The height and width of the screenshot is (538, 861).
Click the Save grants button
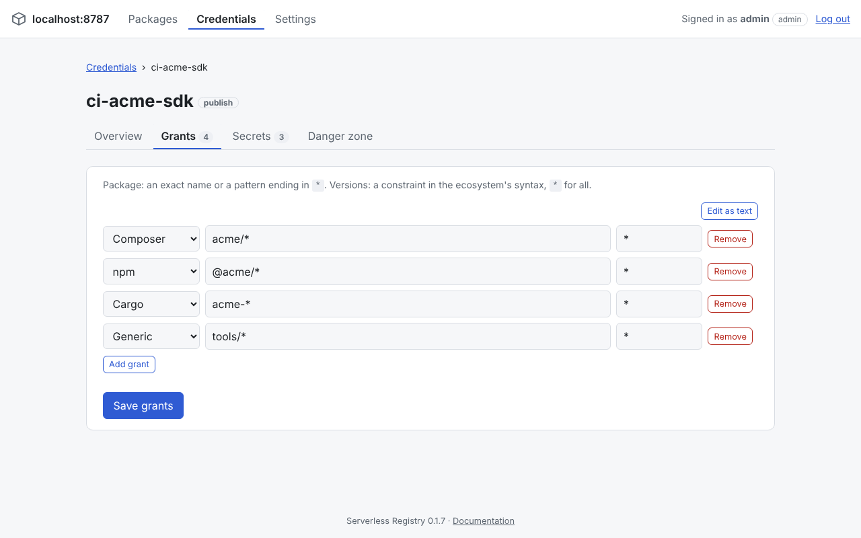click(143, 406)
